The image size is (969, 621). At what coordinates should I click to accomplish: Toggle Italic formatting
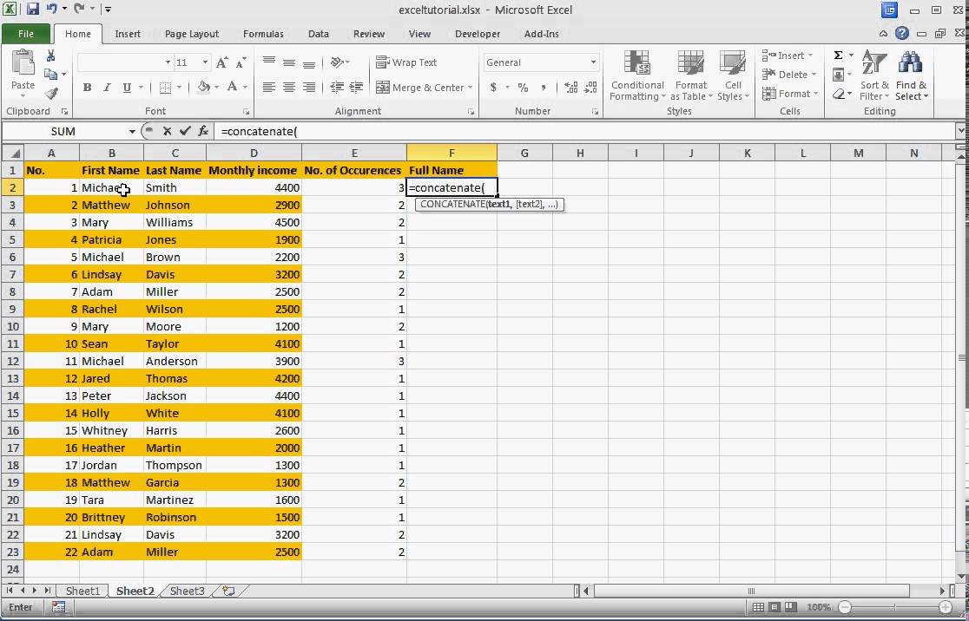coord(106,88)
